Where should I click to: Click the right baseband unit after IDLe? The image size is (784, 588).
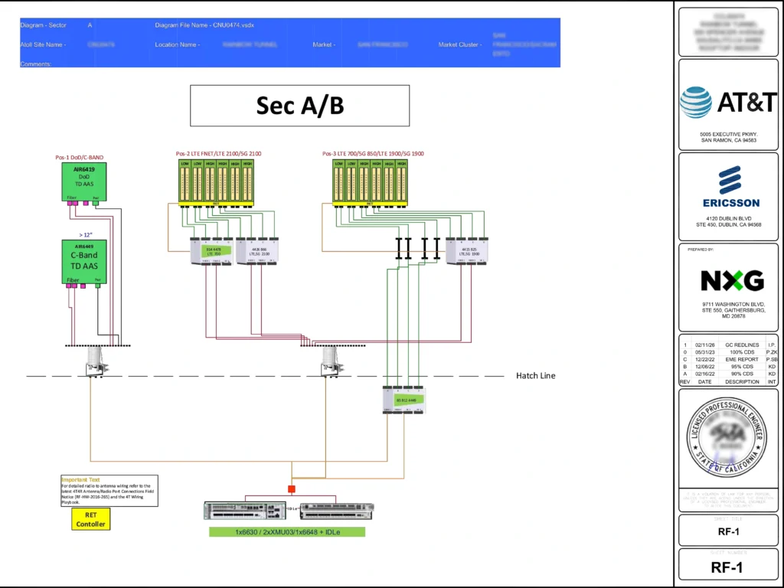pos(336,511)
